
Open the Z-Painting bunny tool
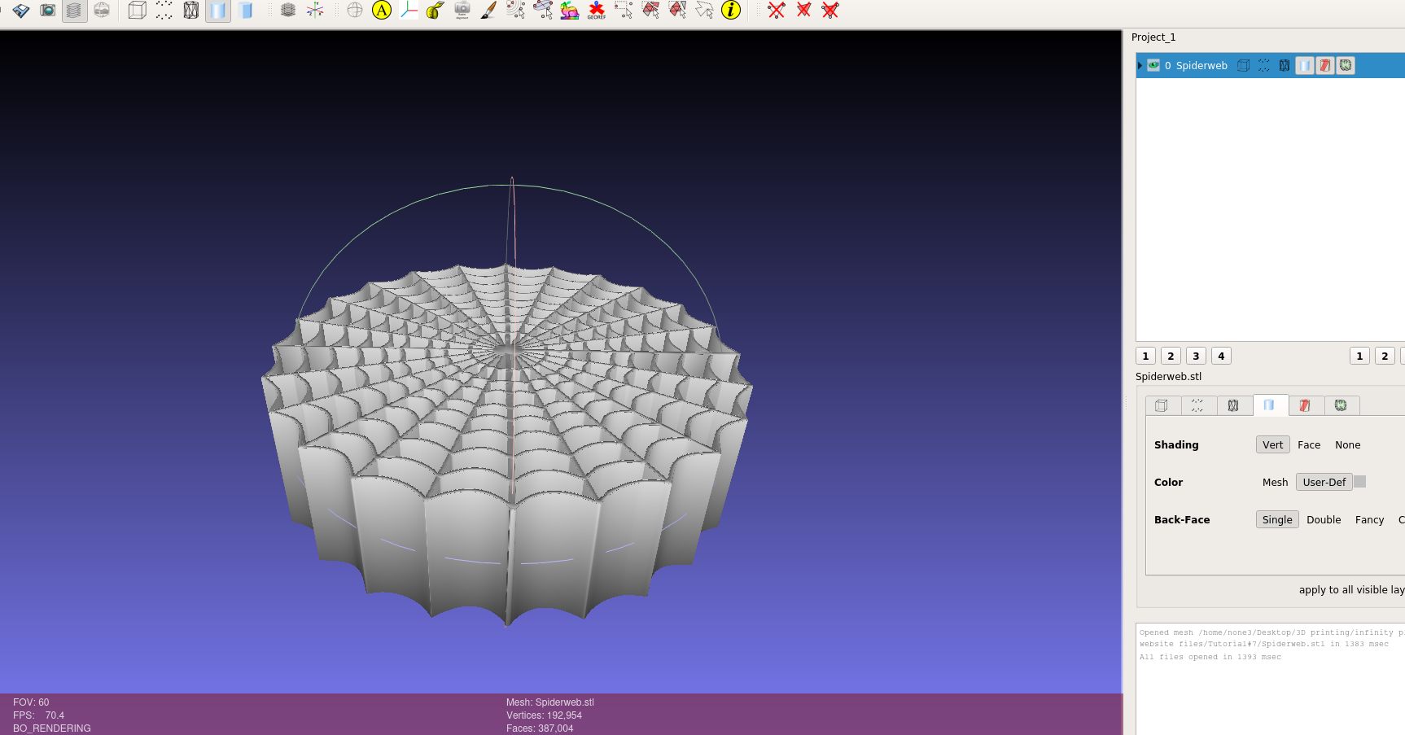(x=570, y=11)
